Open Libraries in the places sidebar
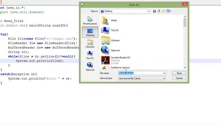Viewport: 221px width, 124px height. pos(90,44)
